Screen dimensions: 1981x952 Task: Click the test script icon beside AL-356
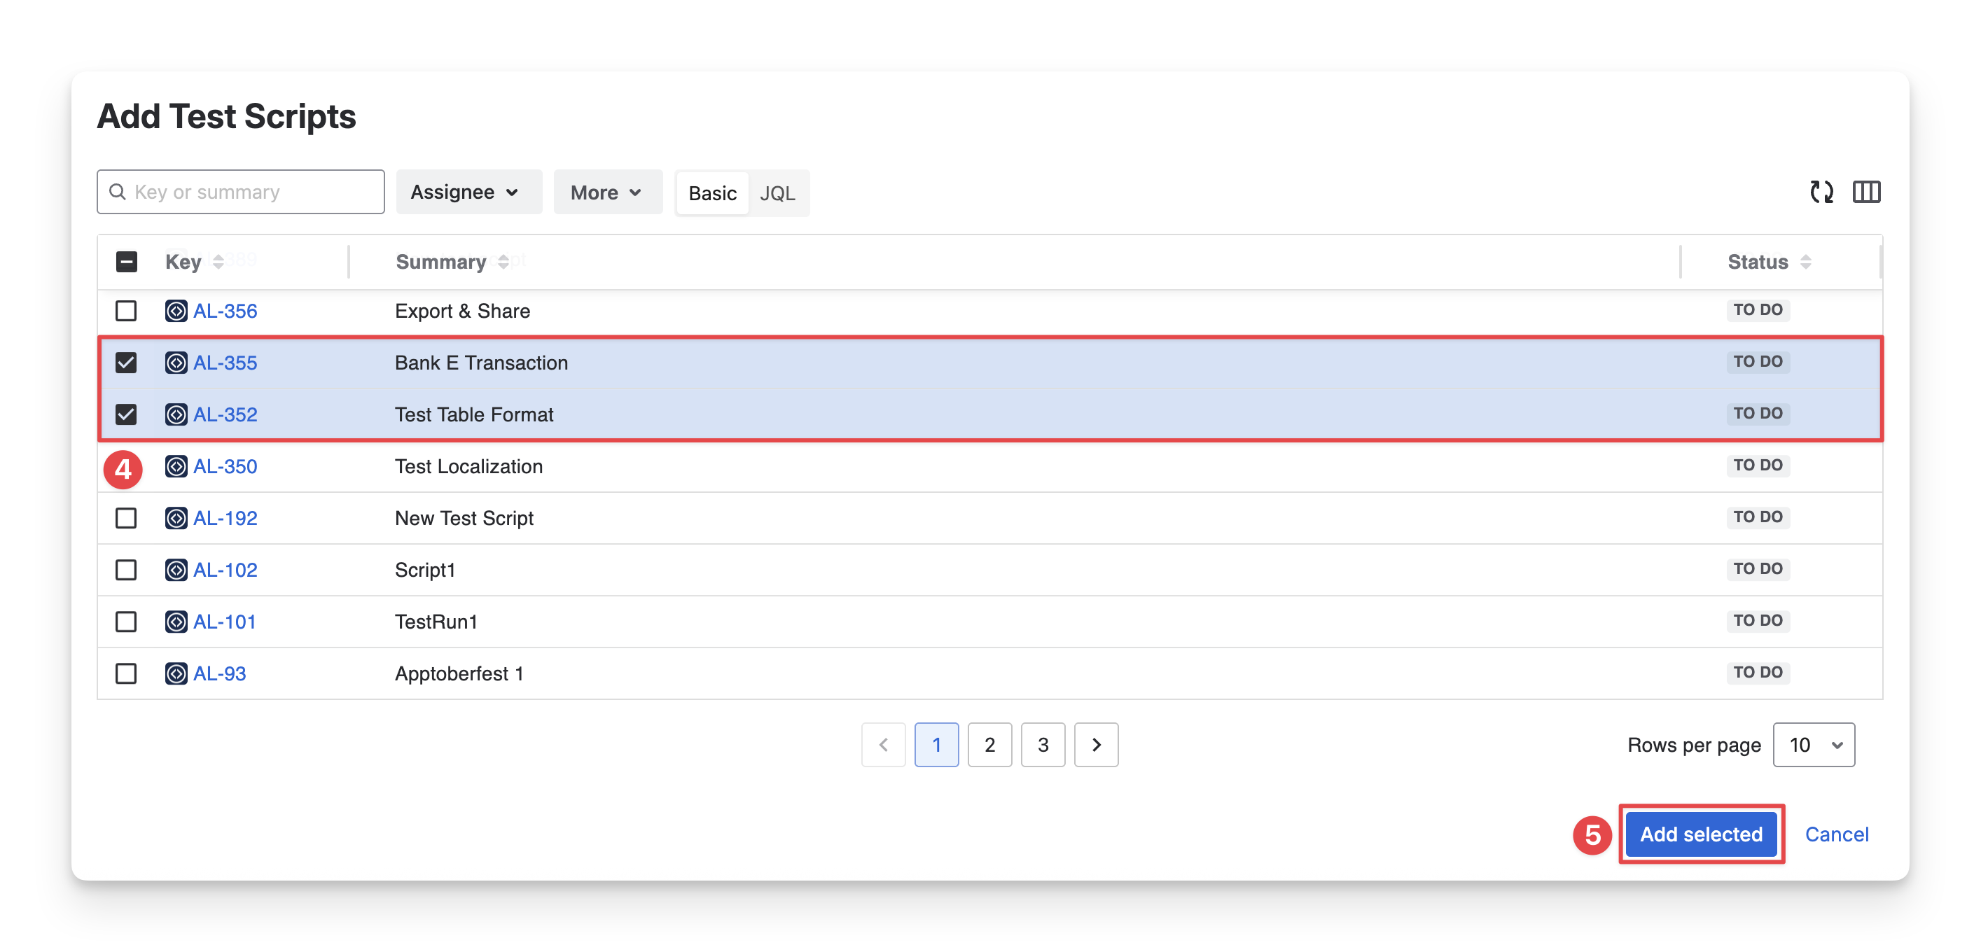coord(176,311)
